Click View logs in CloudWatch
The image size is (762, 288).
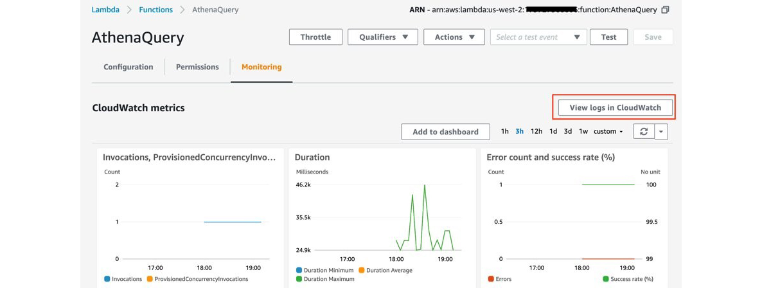point(616,108)
